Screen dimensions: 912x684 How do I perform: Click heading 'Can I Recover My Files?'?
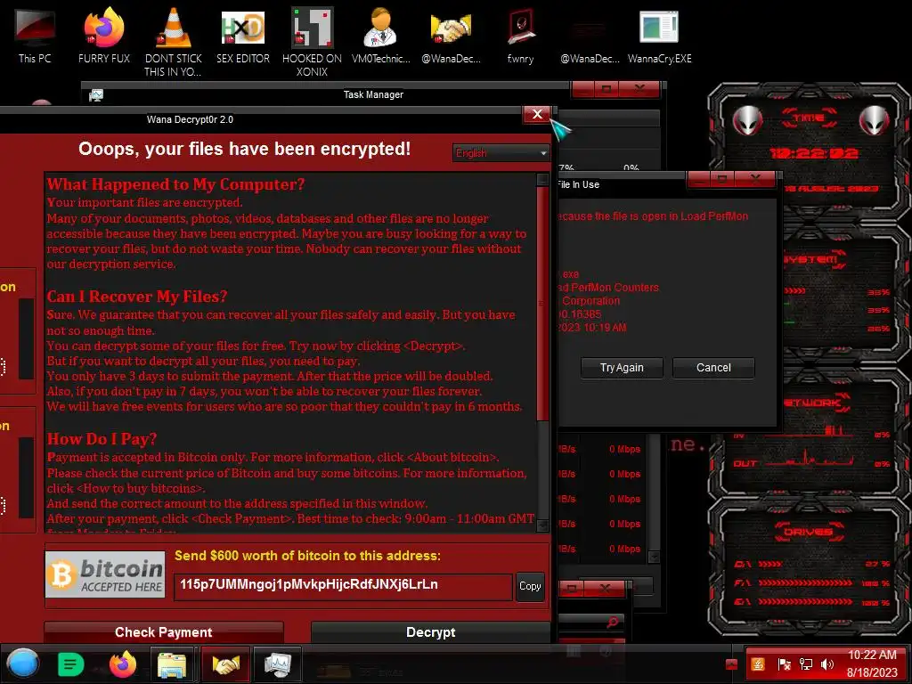click(137, 297)
